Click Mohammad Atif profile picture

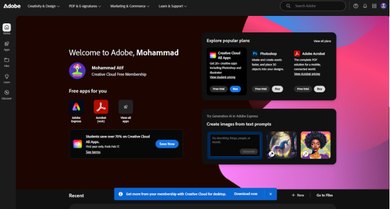[x=77, y=71]
